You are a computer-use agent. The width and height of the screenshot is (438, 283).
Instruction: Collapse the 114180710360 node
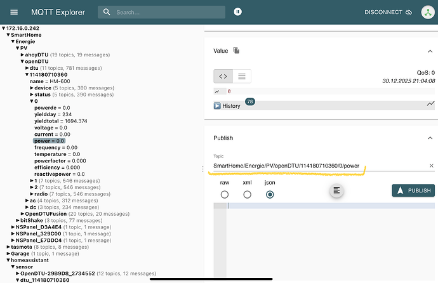click(27, 74)
